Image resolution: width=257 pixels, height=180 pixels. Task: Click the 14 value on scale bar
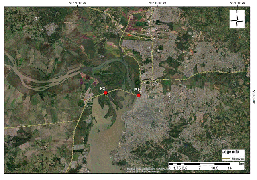coord(230,168)
